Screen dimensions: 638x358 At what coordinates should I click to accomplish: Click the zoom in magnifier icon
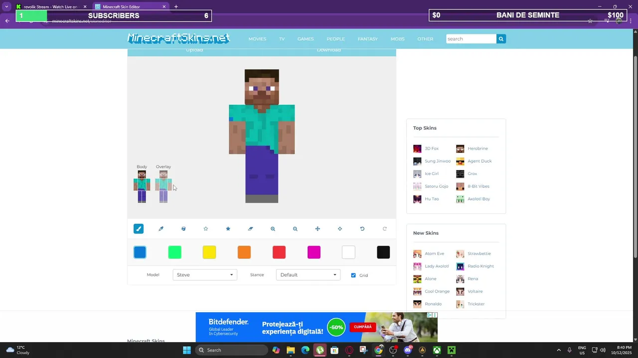[x=273, y=229]
